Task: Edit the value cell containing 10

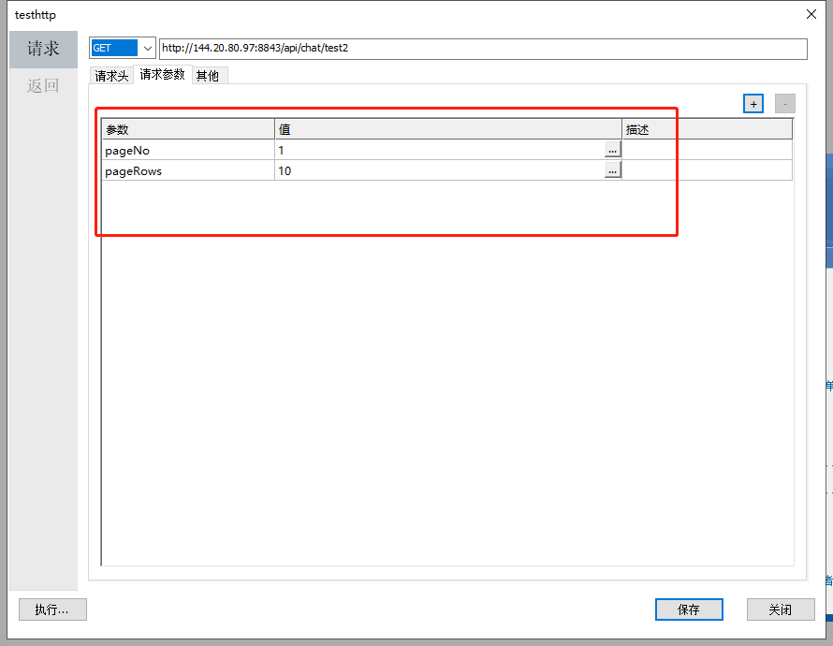Action: tap(438, 170)
